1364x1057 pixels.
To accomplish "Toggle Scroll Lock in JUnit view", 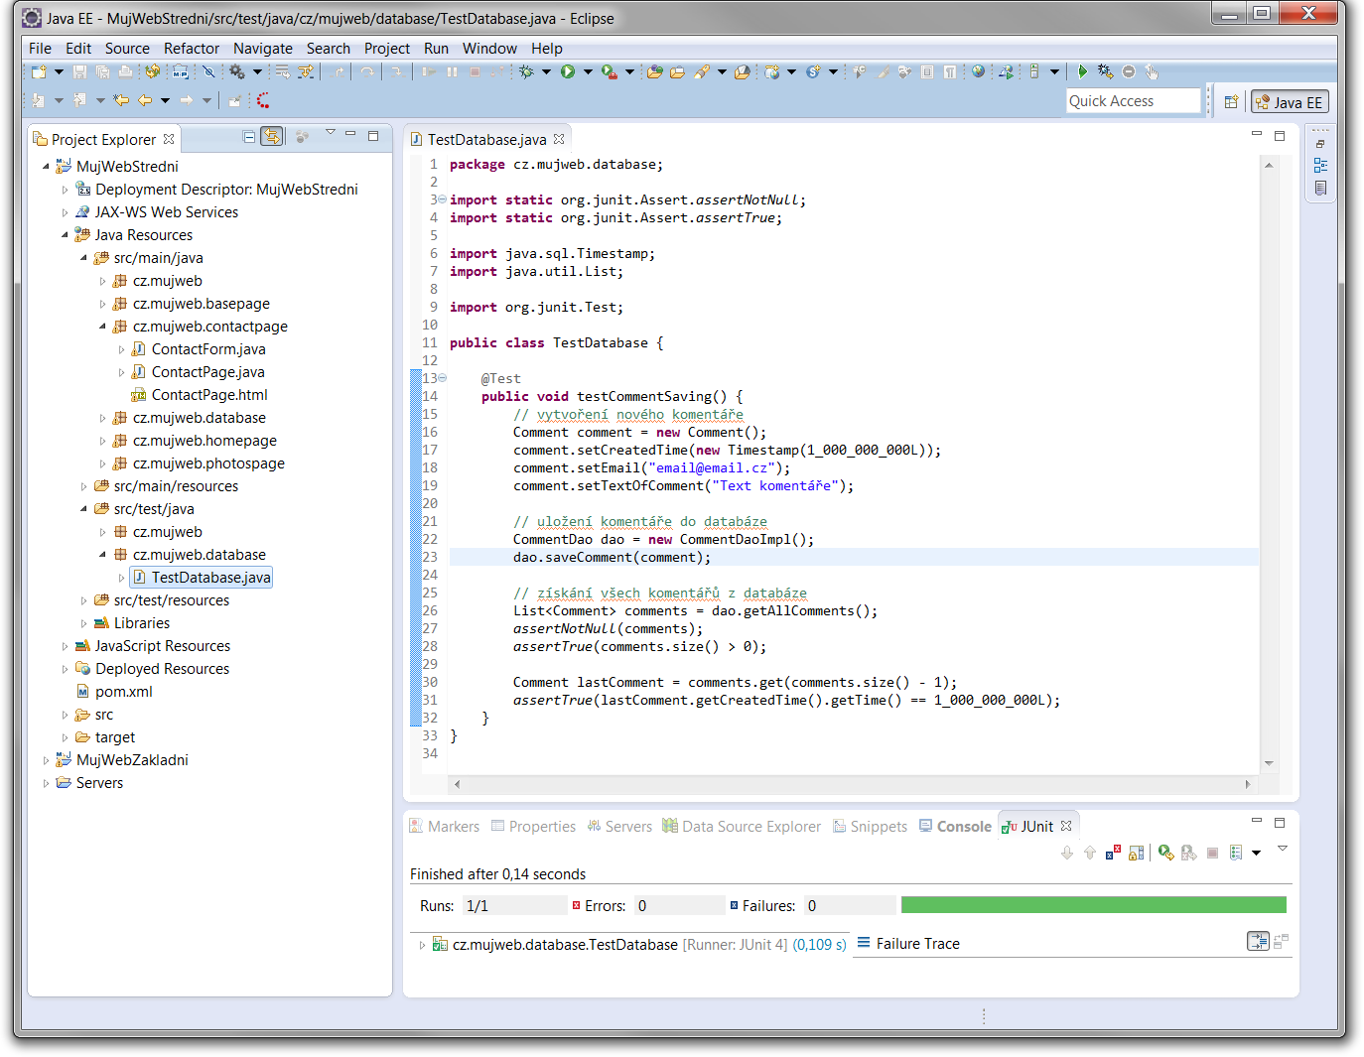I will click(x=1137, y=853).
